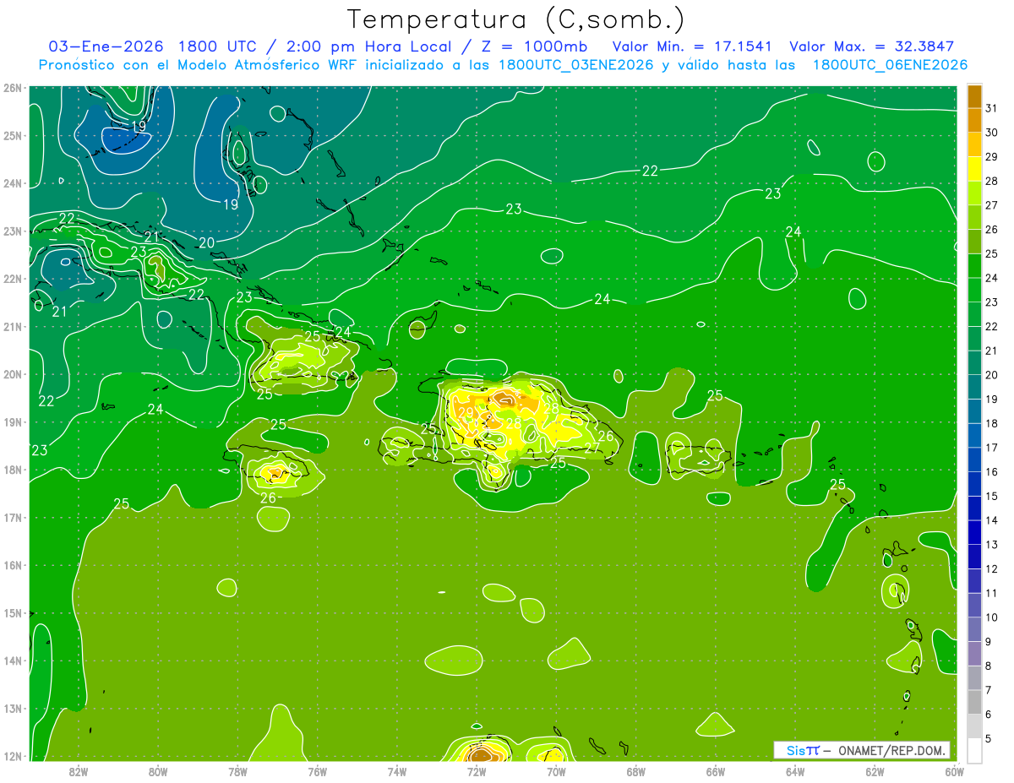Click the "76W" longitude axis label
The height and width of the screenshot is (783, 1014).
(x=317, y=771)
